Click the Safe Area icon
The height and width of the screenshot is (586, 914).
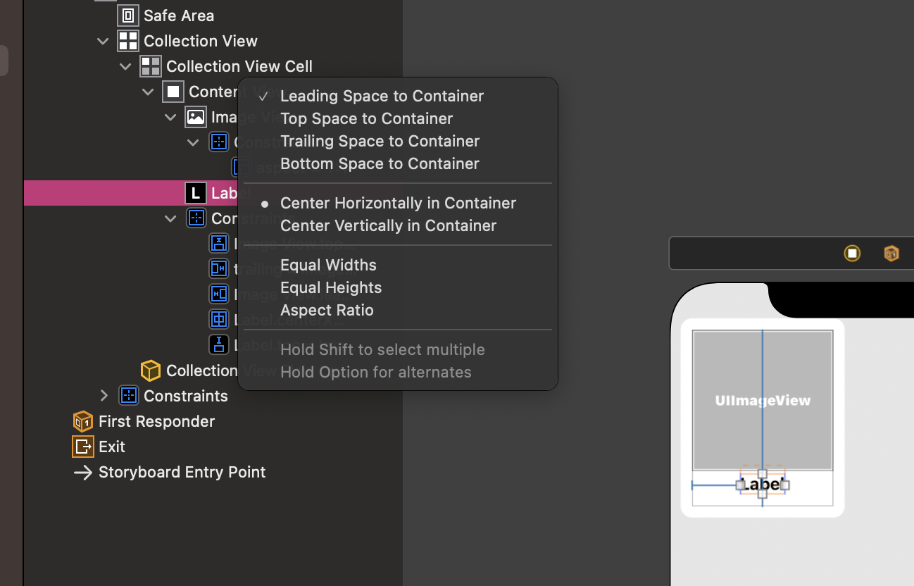point(128,15)
